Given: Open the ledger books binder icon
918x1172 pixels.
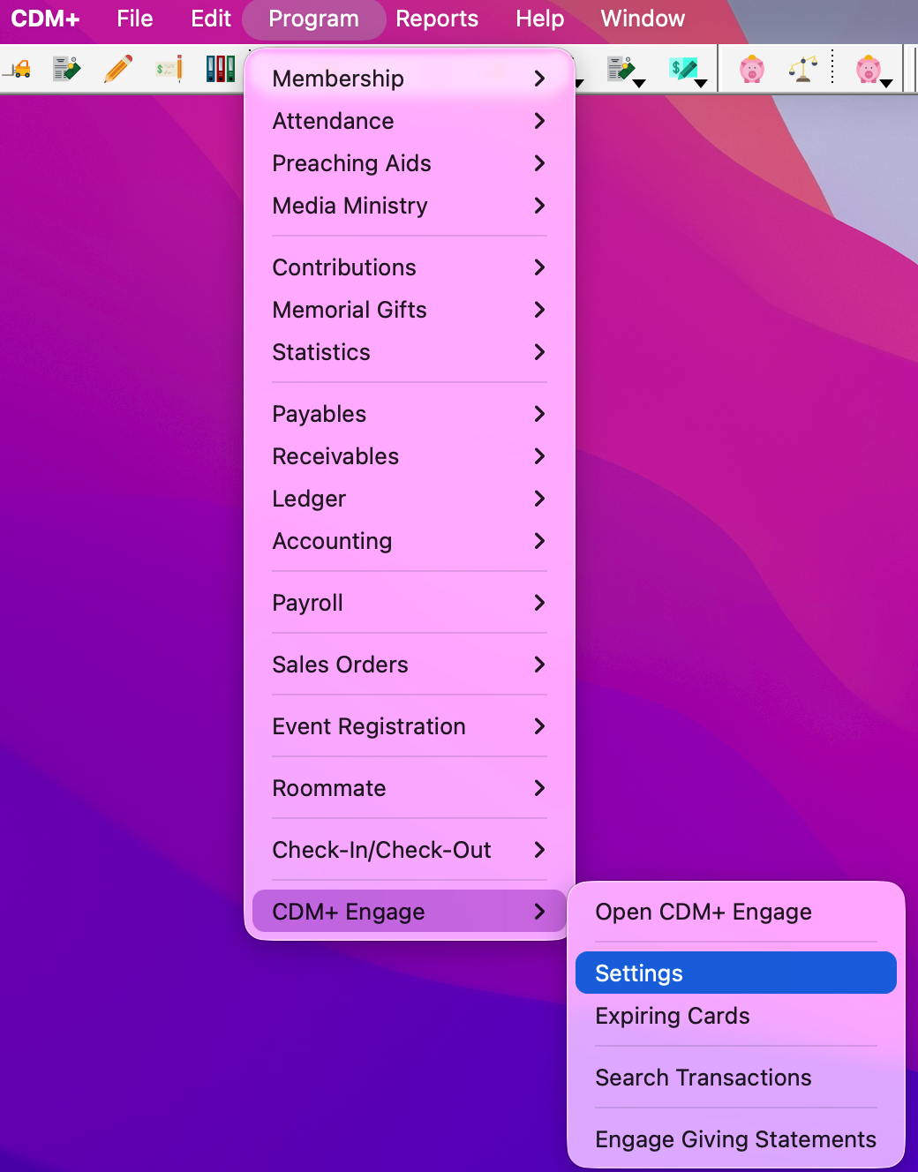Looking at the screenshot, I should tap(220, 69).
